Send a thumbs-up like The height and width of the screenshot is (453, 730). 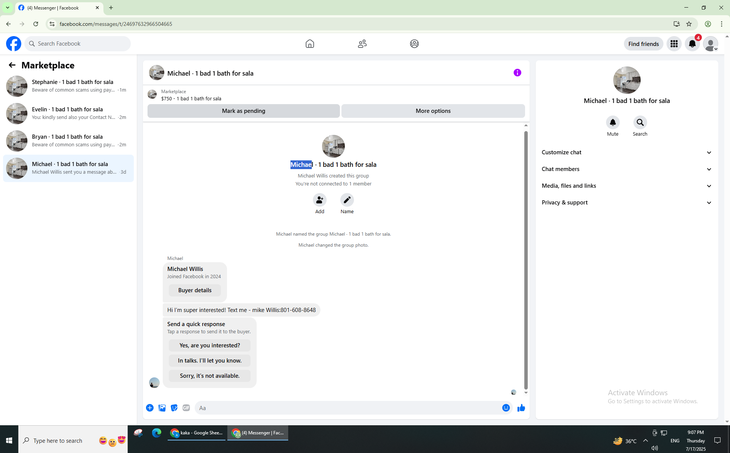(x=521, y=408)
